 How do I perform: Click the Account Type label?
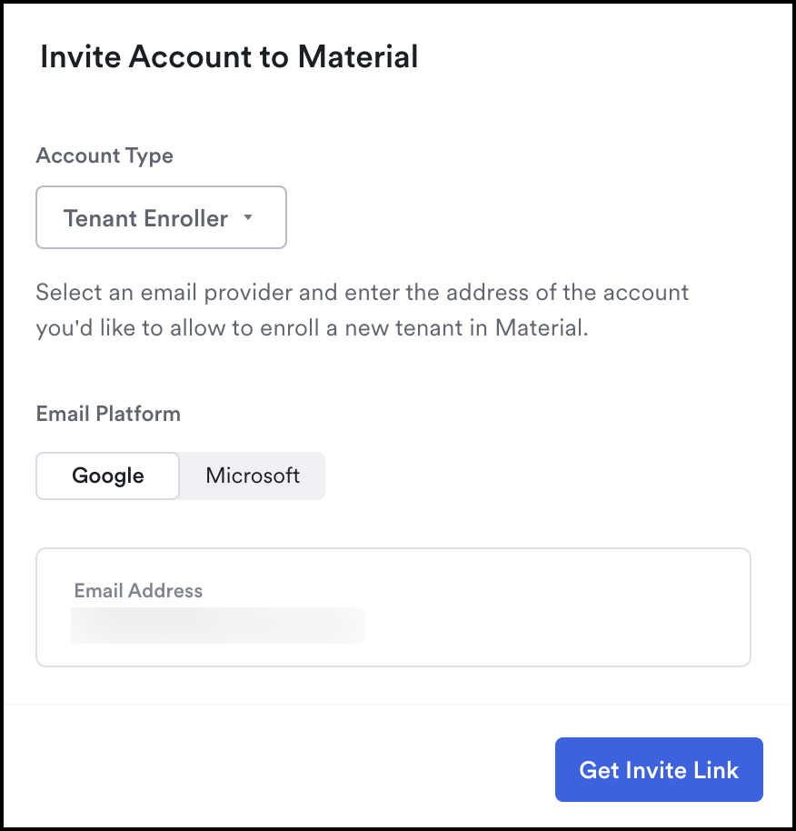104,155
